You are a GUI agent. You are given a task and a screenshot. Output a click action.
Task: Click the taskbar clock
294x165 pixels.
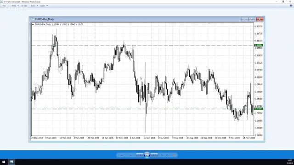point(290,162)
